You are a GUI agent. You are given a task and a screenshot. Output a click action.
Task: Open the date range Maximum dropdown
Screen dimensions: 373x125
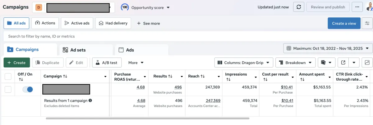click(328, 48)
